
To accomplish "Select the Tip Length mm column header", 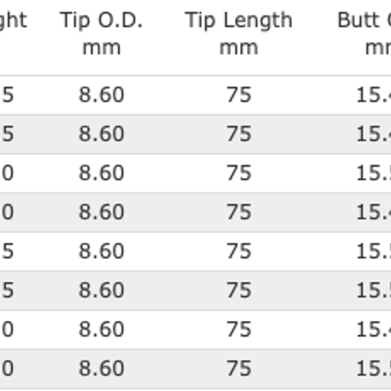I will [238, 34].
